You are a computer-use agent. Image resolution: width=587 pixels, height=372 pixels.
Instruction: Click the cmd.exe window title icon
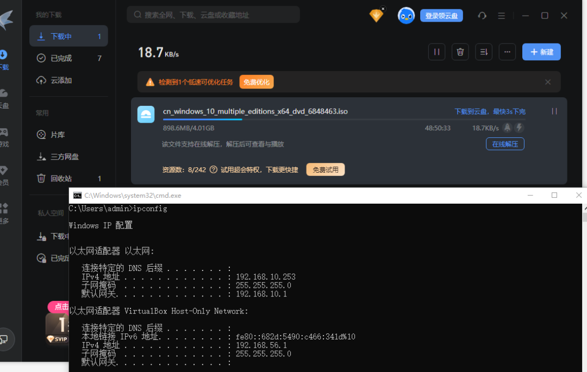78,195
